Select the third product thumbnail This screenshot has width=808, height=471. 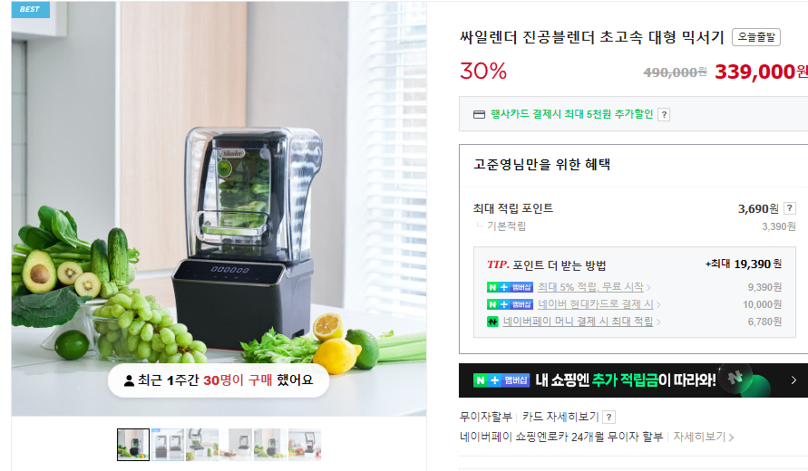(202, 444)
